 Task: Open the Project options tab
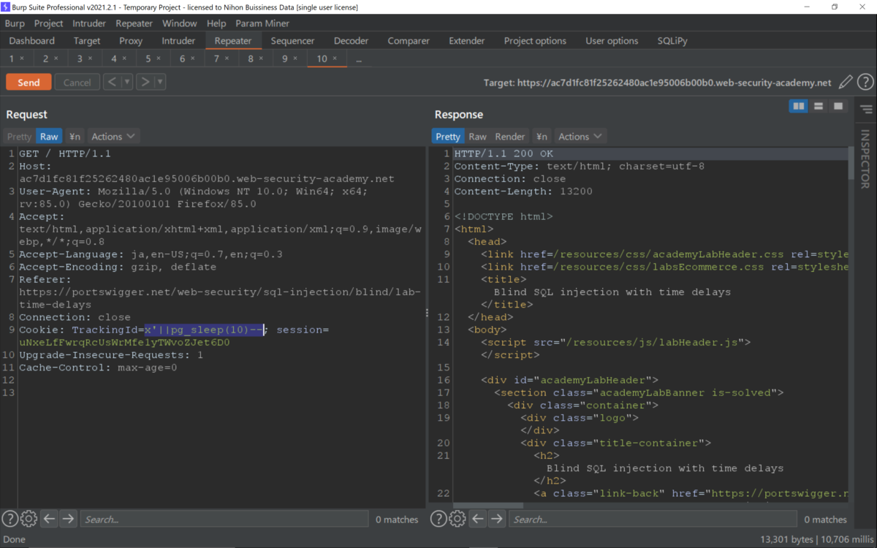(535, 41)
